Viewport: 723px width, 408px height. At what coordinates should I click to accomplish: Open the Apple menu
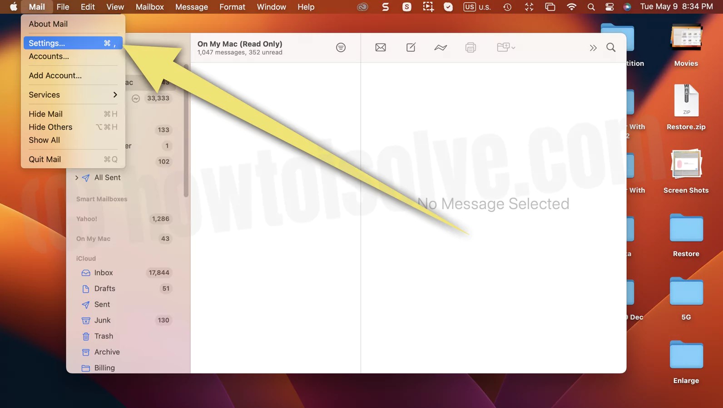click(x=14, y=7)
